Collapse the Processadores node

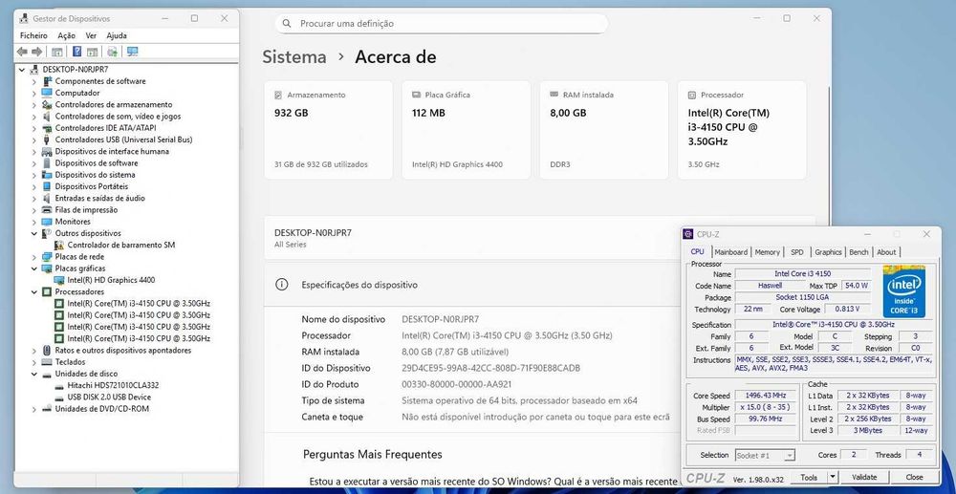pyautogui.click(x=34, y=291)
